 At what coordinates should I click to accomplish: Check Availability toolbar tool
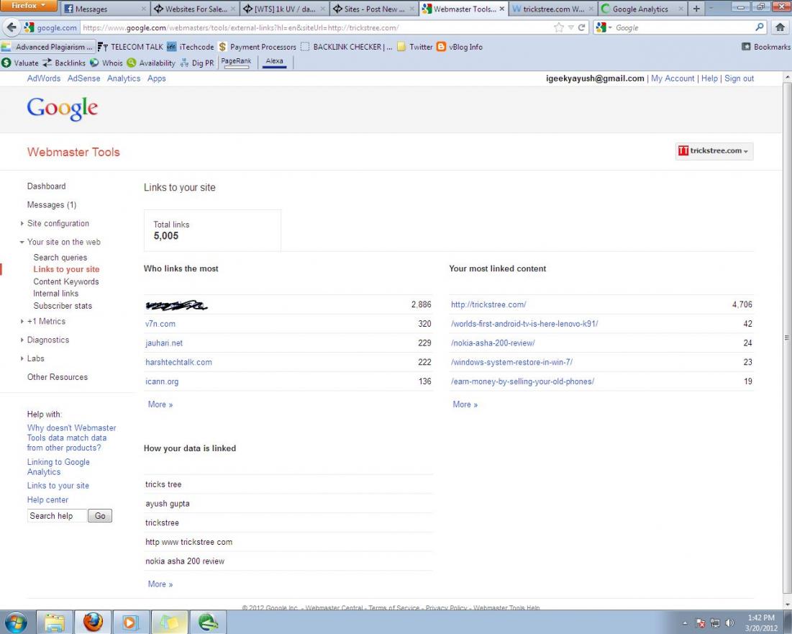pyautogui.click(x=150, y=63)
